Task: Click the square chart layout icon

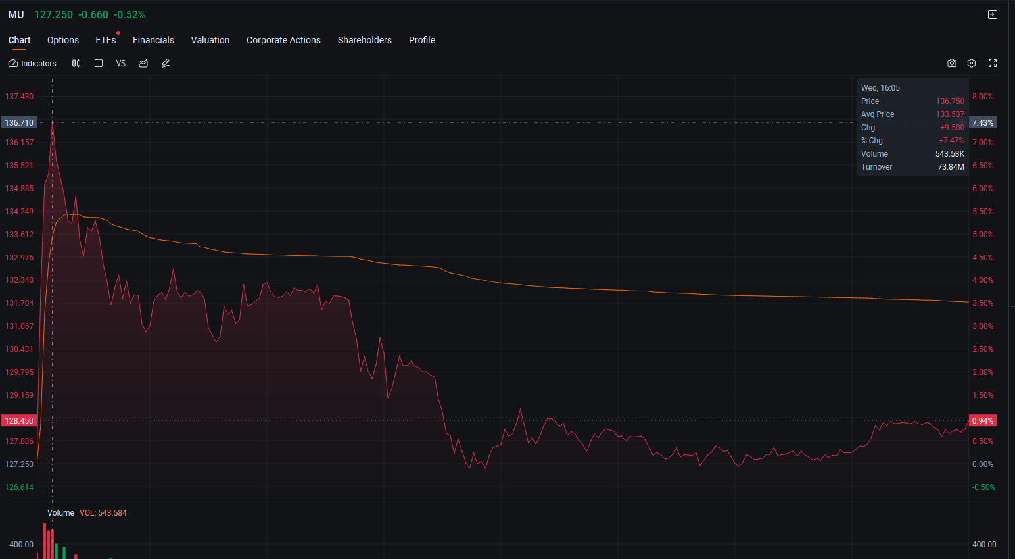Action: click(x=99, y=63)
